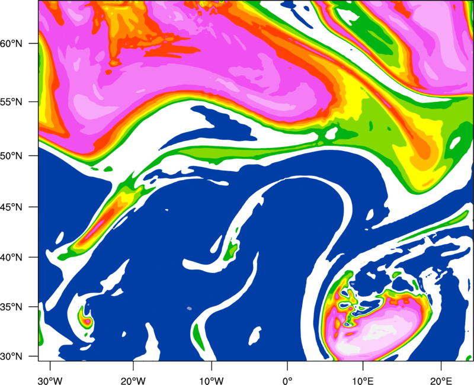The width and height of the screenshot is (474, 385).
Task: Click the 50°N latitude label
Action: [x=11, y=156]
